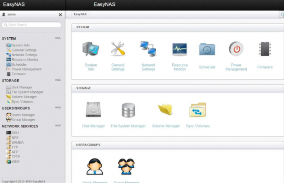Click the Disk Manager link text in panel

pyautogui.click(x=93, y=126)
